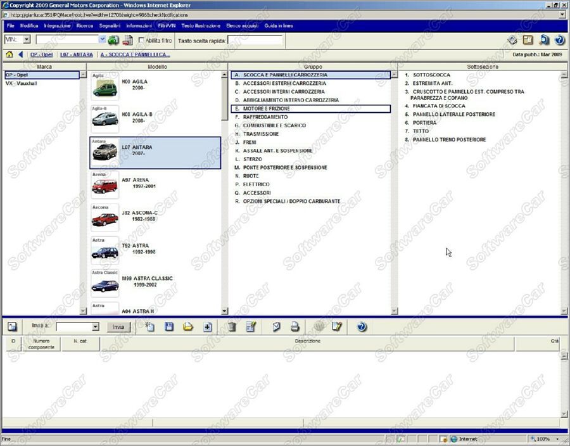Click the 'OP - Opel' breadcrumb link
The height and width of the screenshot is (446, 570).
click(x=41, y=54)
